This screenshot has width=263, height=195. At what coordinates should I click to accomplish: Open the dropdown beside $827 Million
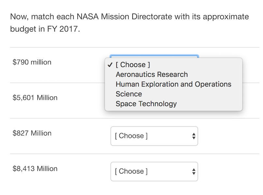(154, 136)
